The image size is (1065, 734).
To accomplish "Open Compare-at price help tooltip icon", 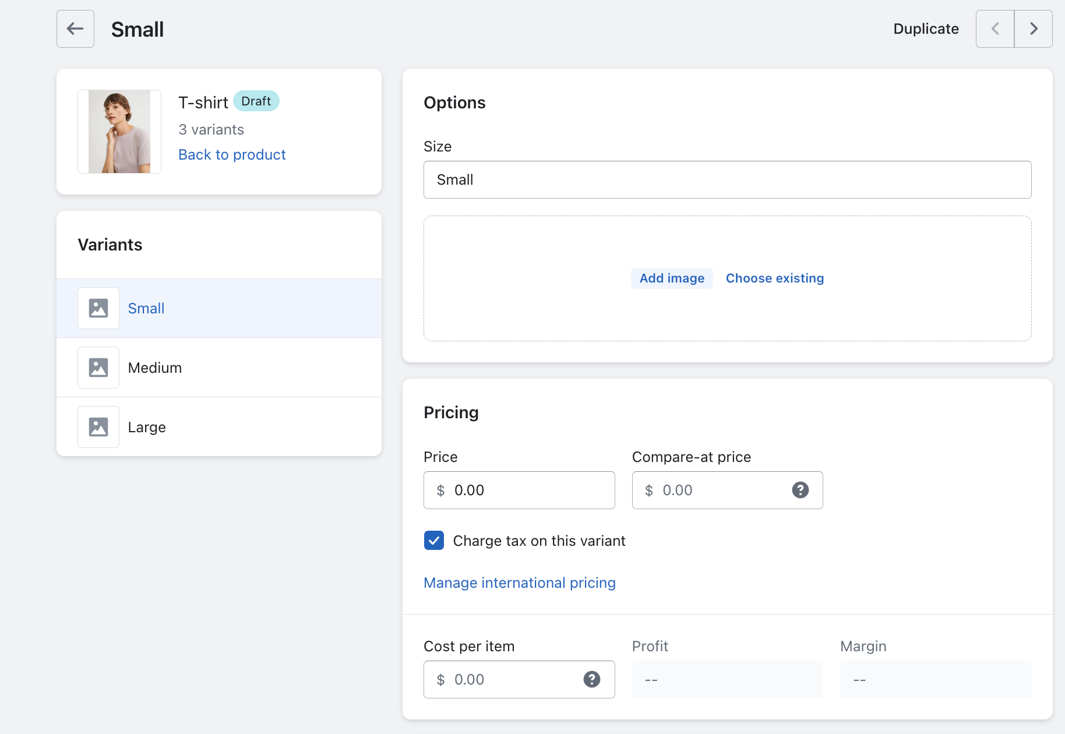I will pos(800,490).
